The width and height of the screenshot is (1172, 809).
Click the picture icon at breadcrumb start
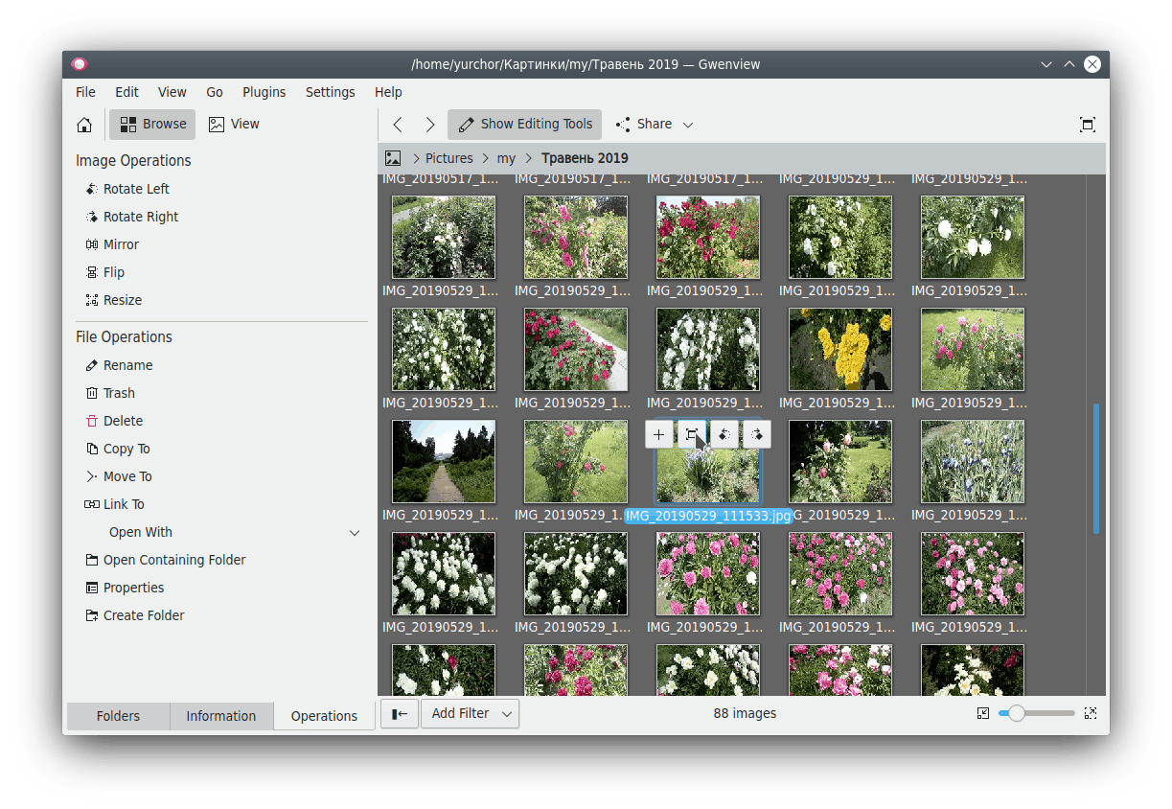393,158
